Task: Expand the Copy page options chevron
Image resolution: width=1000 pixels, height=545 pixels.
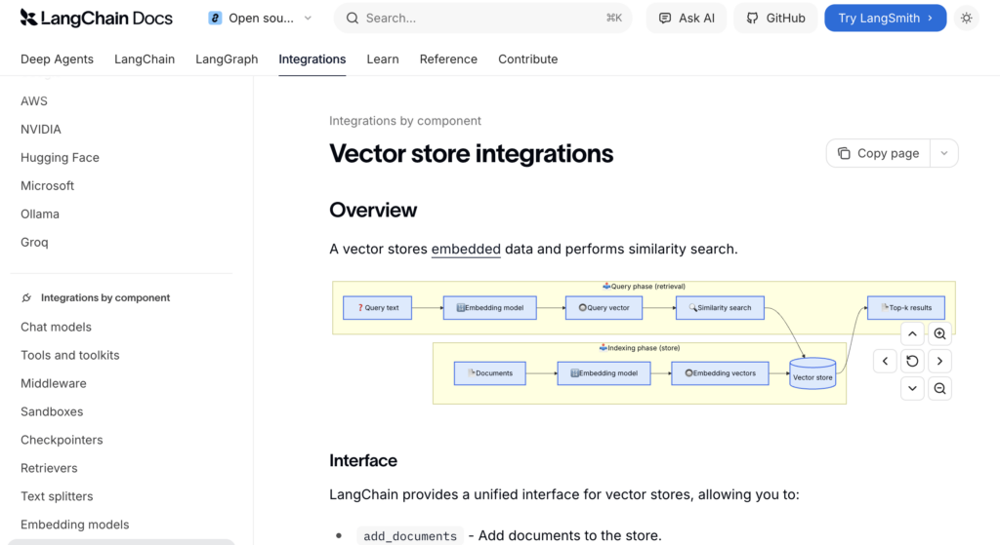Action: coord(944,153)
